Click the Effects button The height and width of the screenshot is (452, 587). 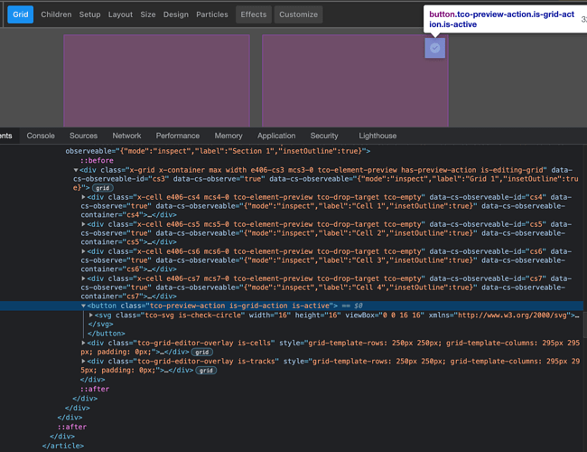(x=254, y=14)
